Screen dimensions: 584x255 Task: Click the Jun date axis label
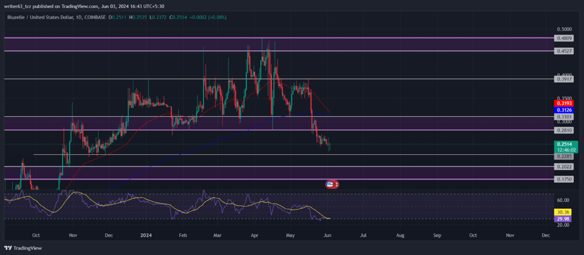(328, 236)
